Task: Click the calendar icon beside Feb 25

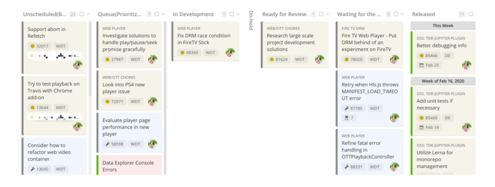Action: coord(421,65)
